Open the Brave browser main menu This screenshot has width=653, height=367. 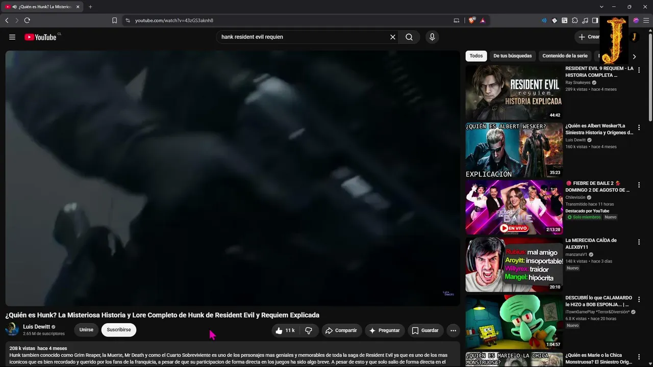(646, 20)
